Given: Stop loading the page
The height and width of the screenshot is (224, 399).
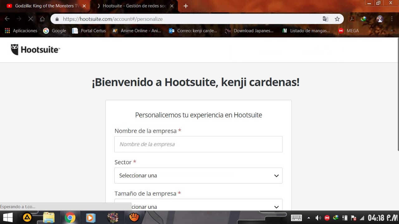Looking at the screenshot, I should (x=31, y=19).
